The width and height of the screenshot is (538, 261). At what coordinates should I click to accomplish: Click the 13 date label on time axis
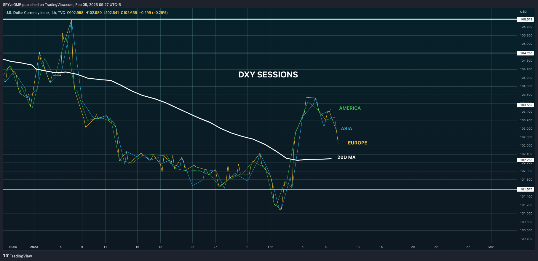point(358,247)
